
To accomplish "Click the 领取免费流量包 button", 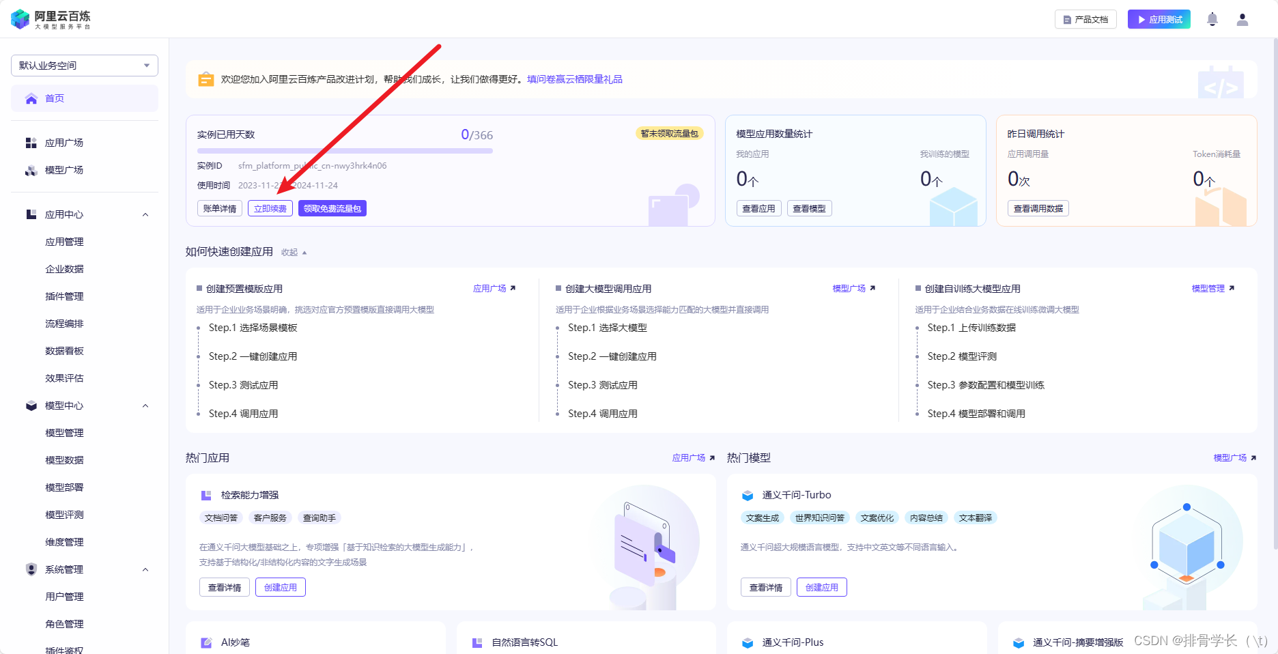I will pyautogui.click(x=332, y=209).
